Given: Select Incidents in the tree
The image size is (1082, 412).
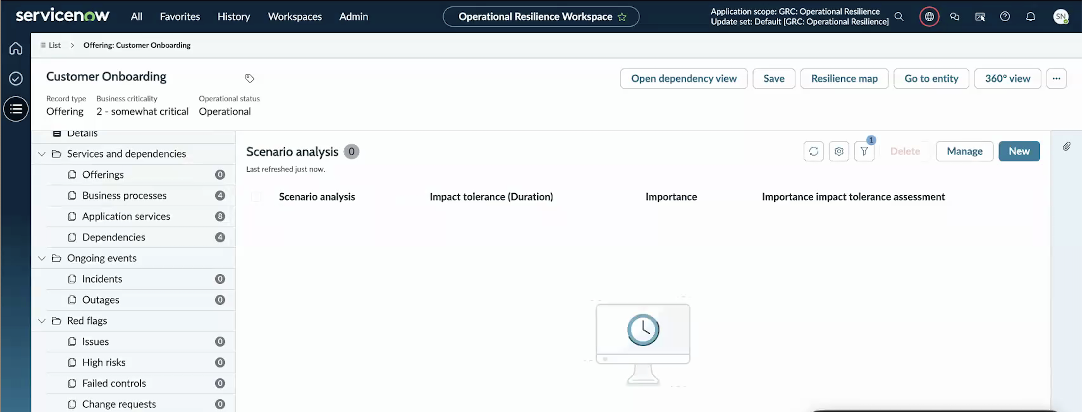Looking at the screenshot, I should click(141, 279).
